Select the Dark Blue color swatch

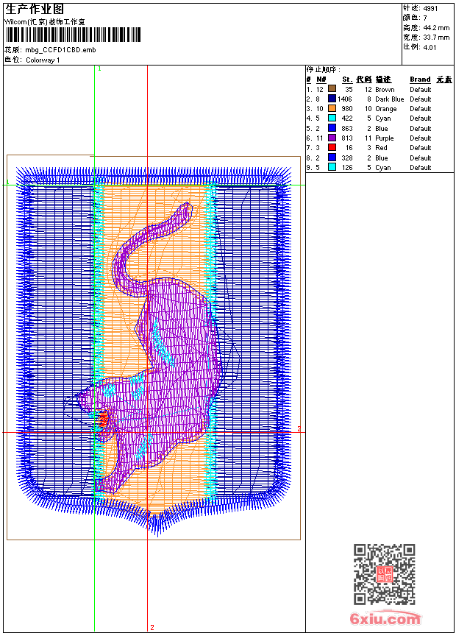[x=332, y=99]
